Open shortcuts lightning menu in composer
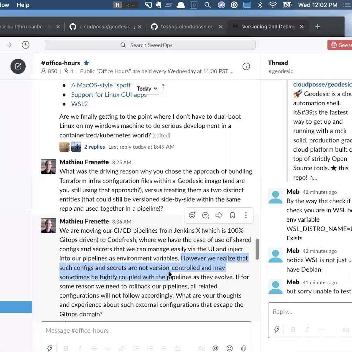This screenshot has height=352, width=352. coord(50,348)
